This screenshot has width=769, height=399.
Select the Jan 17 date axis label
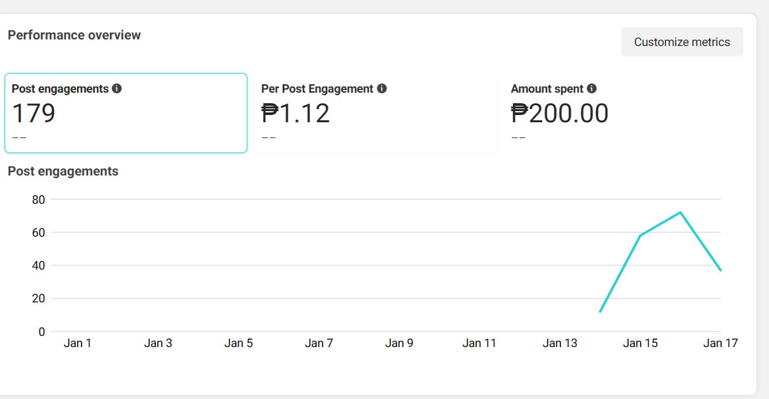click(x=721, y=343)
